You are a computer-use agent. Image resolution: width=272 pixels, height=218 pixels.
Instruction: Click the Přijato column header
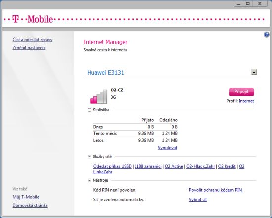148,120
